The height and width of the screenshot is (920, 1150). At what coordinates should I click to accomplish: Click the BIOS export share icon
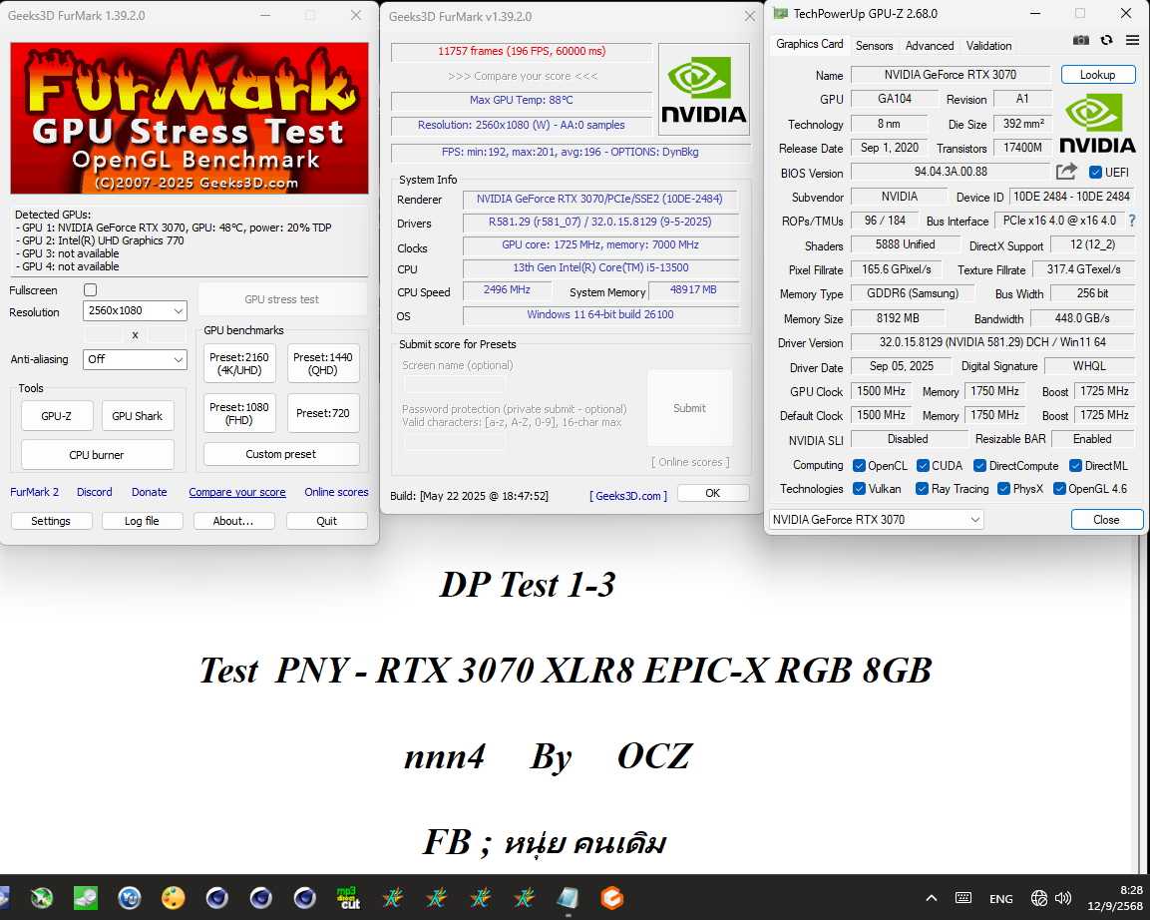[1067, 172]
